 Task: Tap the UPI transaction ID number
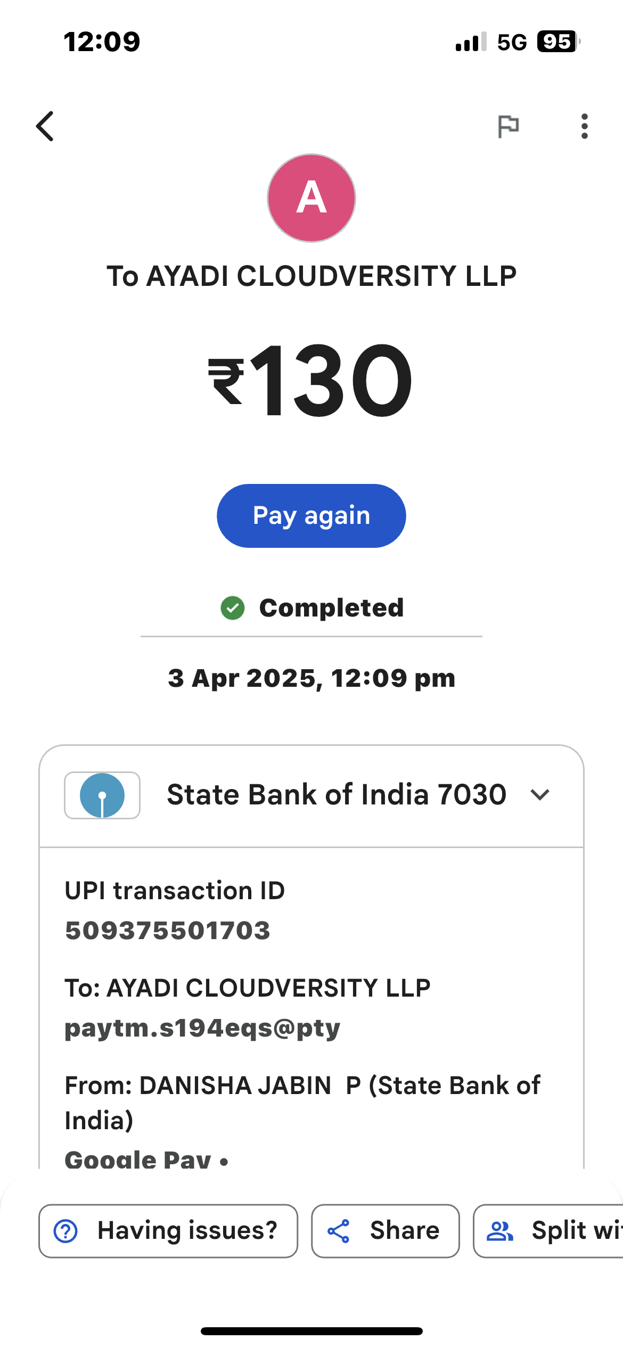coord(168,931)
